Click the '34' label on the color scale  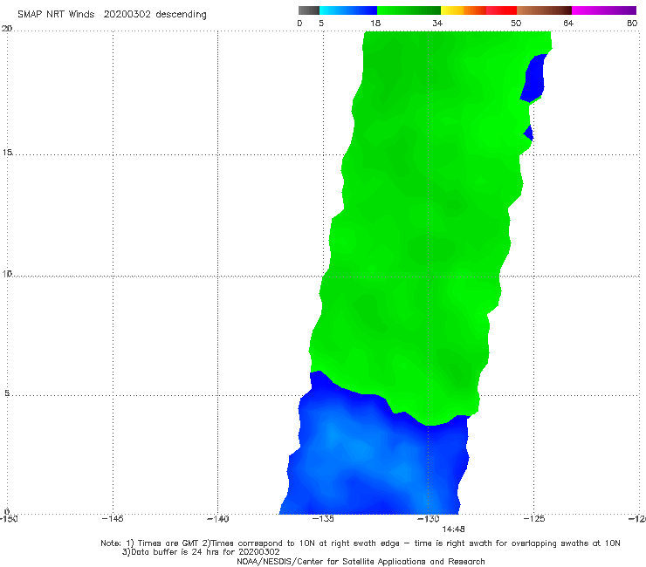point(437,24)
